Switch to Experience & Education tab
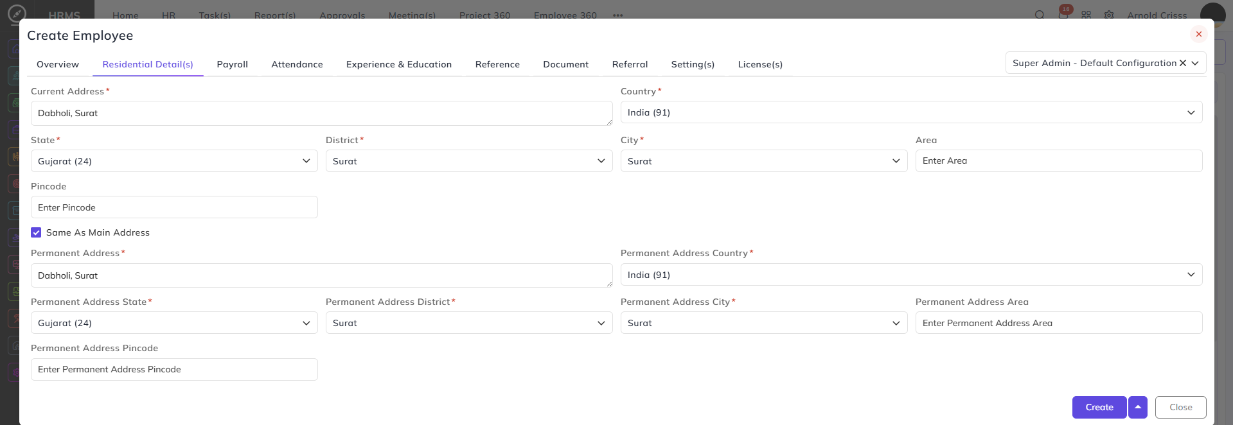 click(399, 64)
